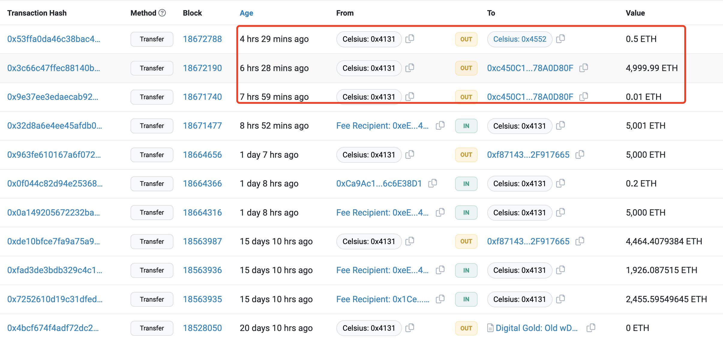View block 18672190

202,68
